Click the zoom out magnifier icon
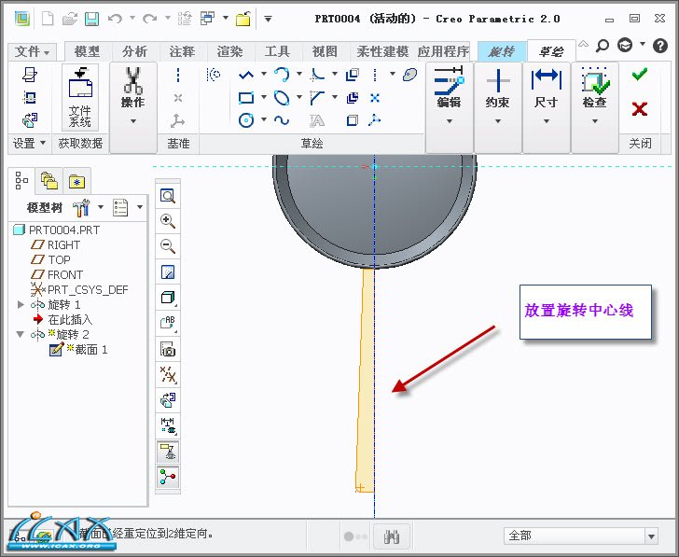Viewport: 679px width, 557px height. (168, 246)
